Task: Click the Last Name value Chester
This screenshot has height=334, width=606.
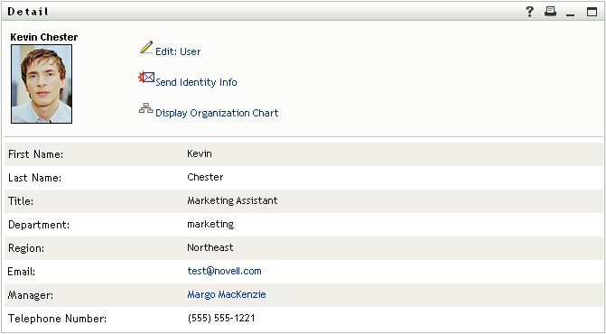Action: point(205,177)
